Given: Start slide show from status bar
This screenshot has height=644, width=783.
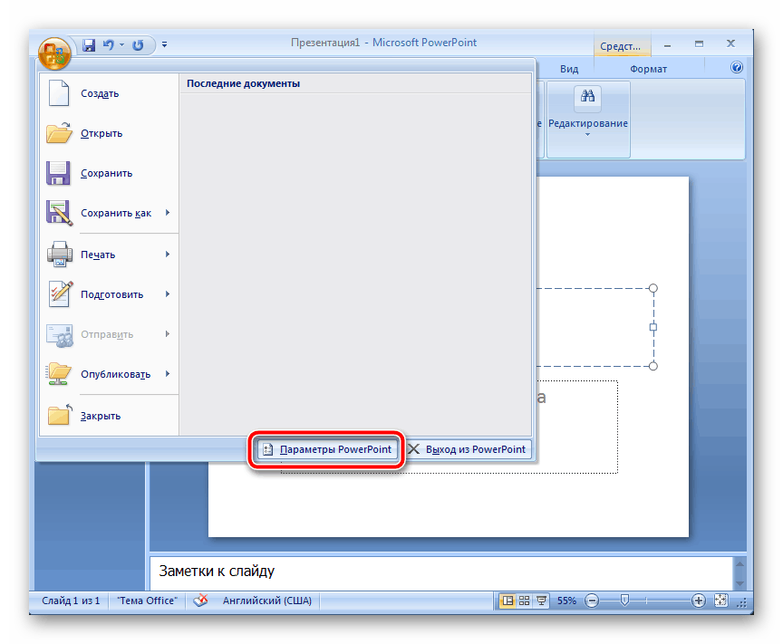Looking at the screenshot, I should pos(541,600).
